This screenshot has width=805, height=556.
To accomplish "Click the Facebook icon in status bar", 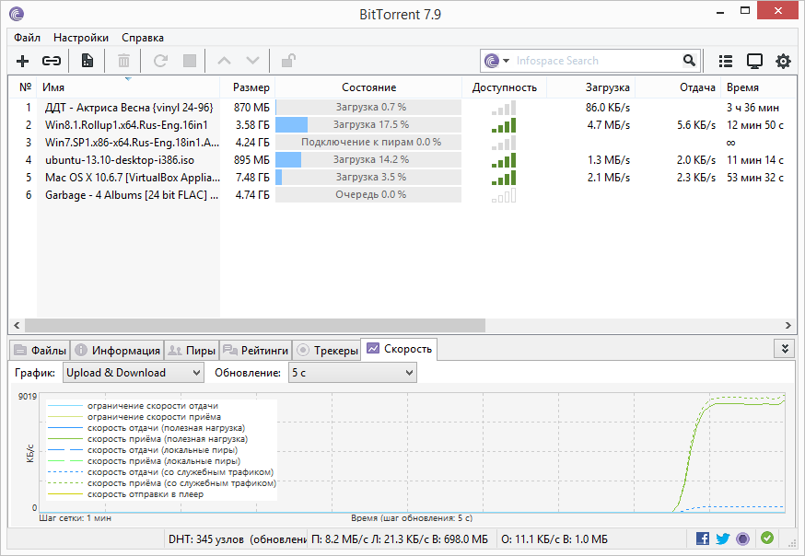I will (x=703, y=539).
